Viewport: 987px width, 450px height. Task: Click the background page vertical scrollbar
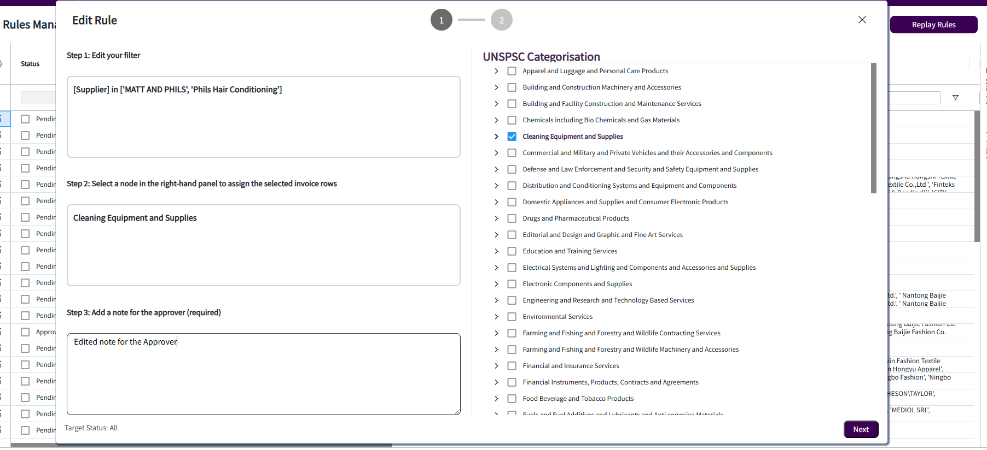coord(977,176)
